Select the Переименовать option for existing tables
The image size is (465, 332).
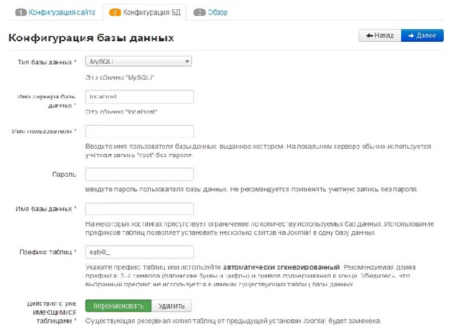pos(118,305)
